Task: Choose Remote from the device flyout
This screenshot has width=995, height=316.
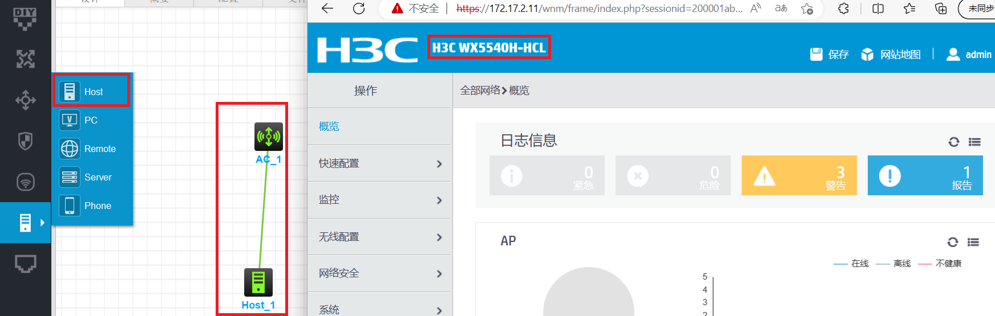Action: click(92, 149)
